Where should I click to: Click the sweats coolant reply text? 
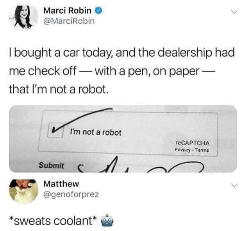(53, 221)
